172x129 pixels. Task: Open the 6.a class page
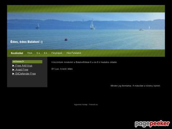pyautogui.click(x=38, y=53)
